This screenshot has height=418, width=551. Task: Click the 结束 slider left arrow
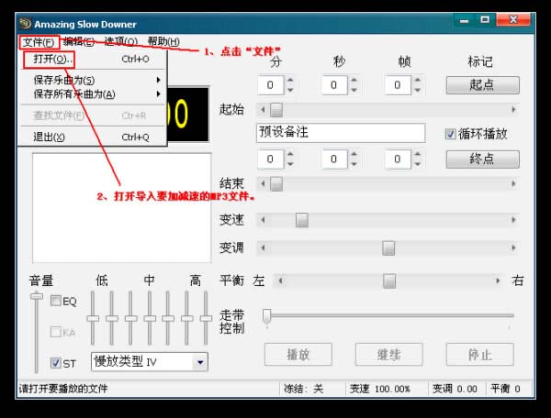[263, 183]
